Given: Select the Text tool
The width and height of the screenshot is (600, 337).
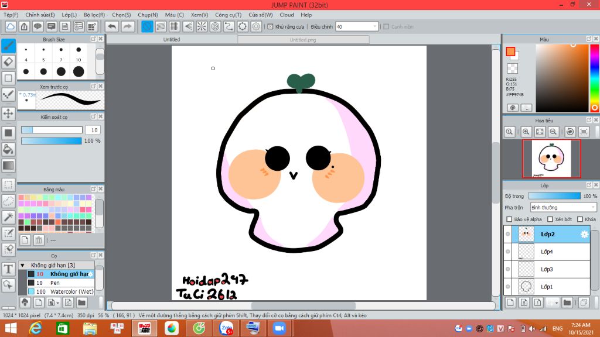Looking at the screenshot, I should tap(8, 269).
